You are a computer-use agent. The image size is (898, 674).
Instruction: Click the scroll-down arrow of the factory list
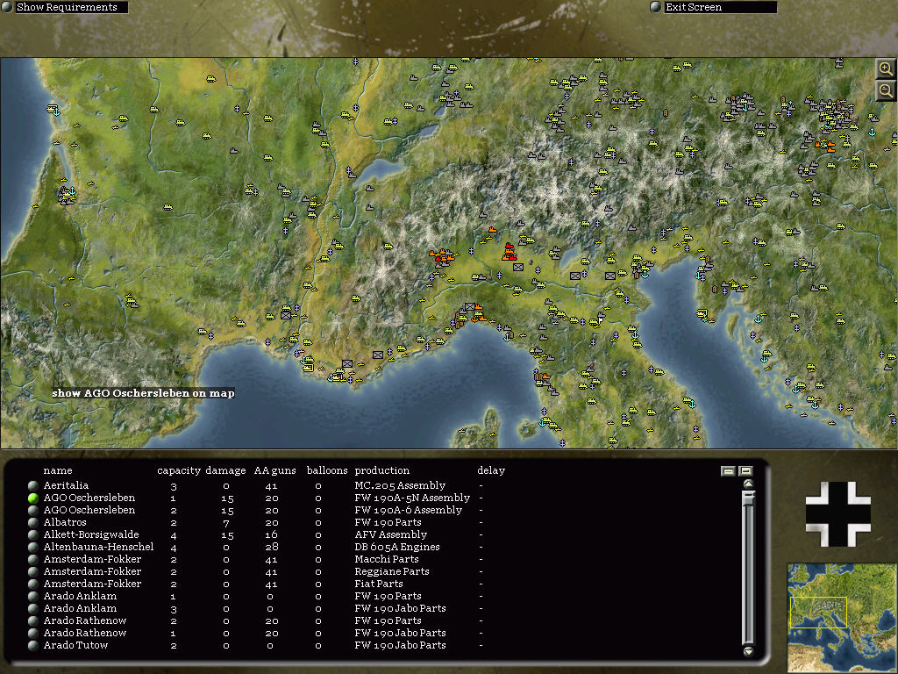[748, 651]
